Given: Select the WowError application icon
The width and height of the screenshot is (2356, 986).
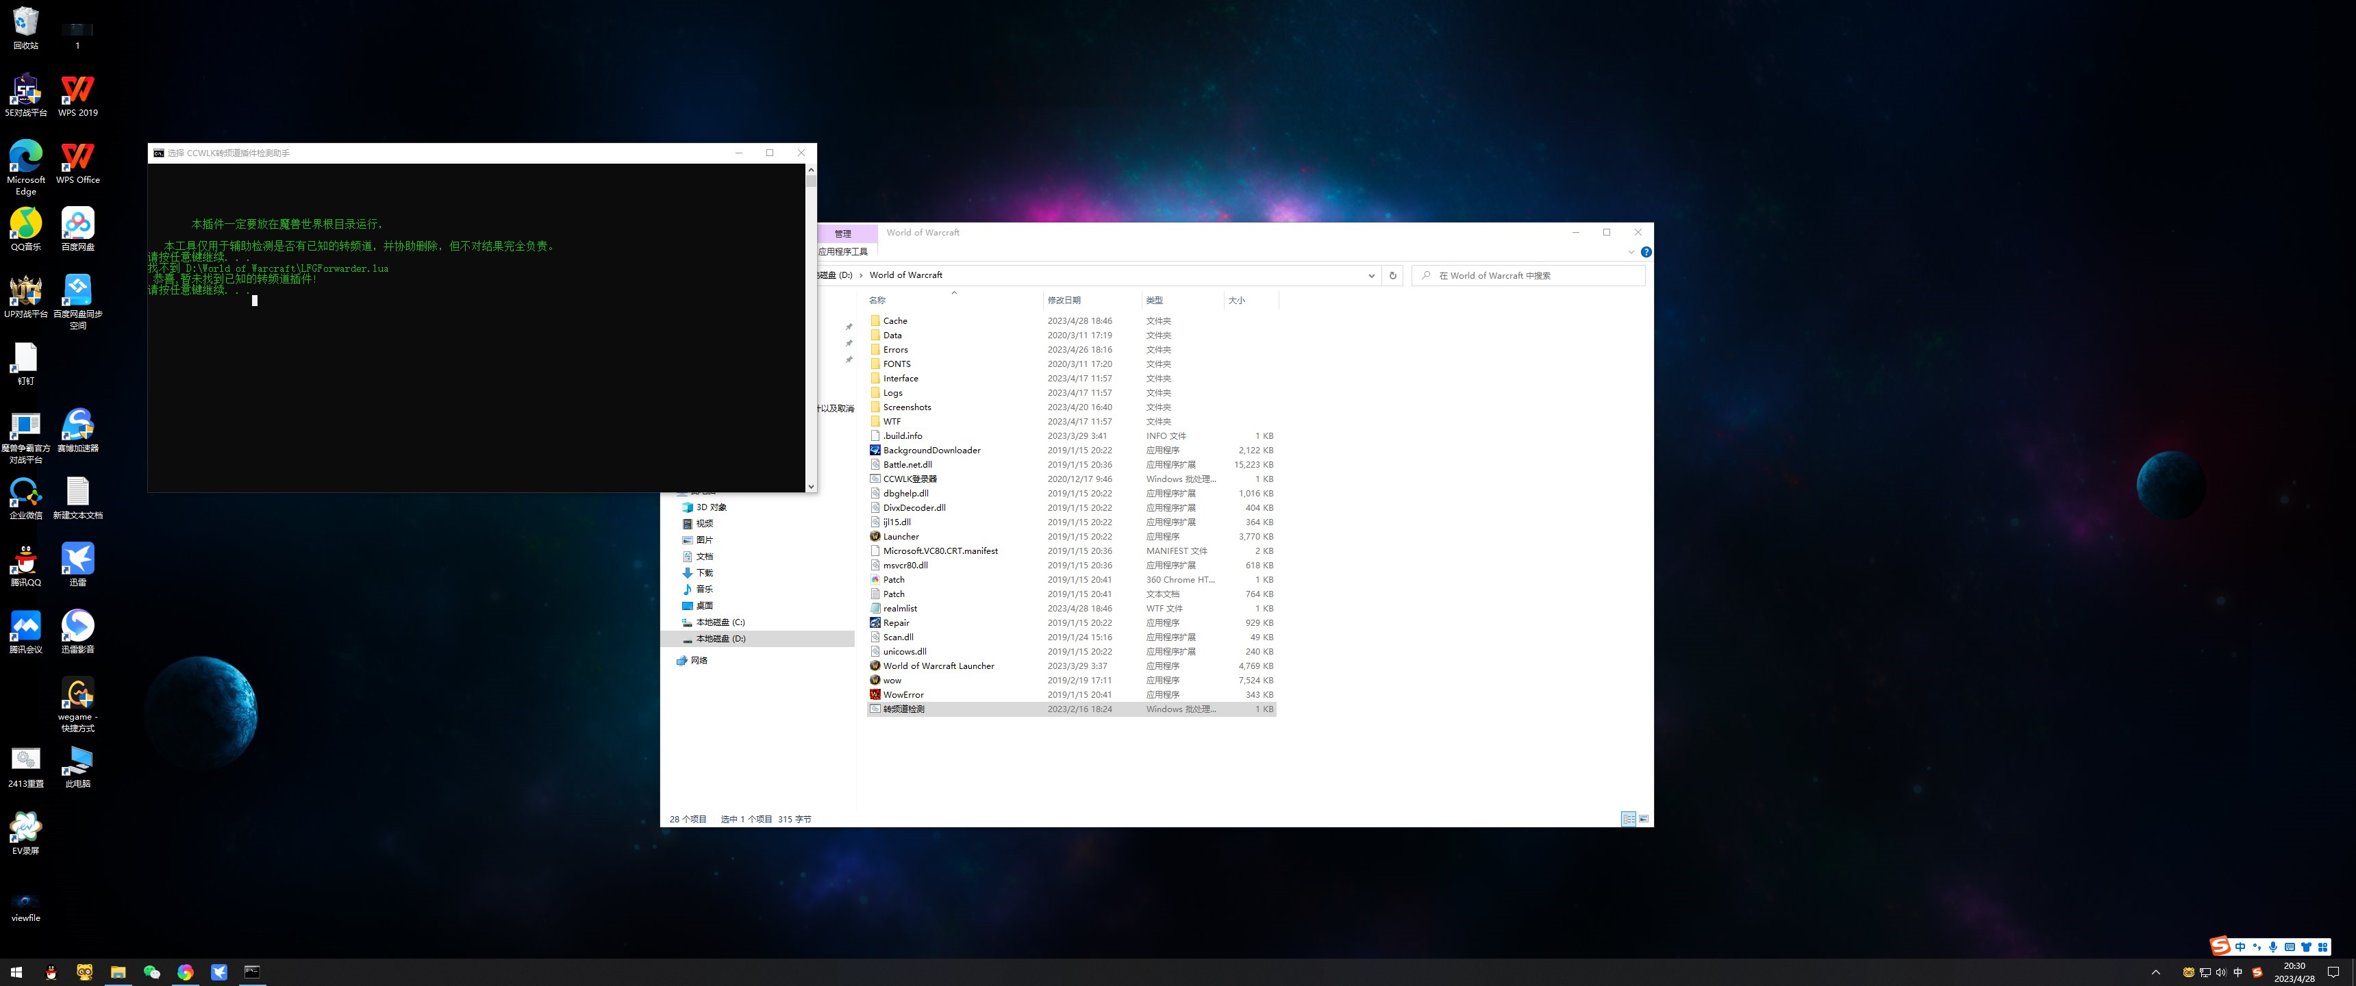Looking at the screenshot, I should tap(875, 695).
